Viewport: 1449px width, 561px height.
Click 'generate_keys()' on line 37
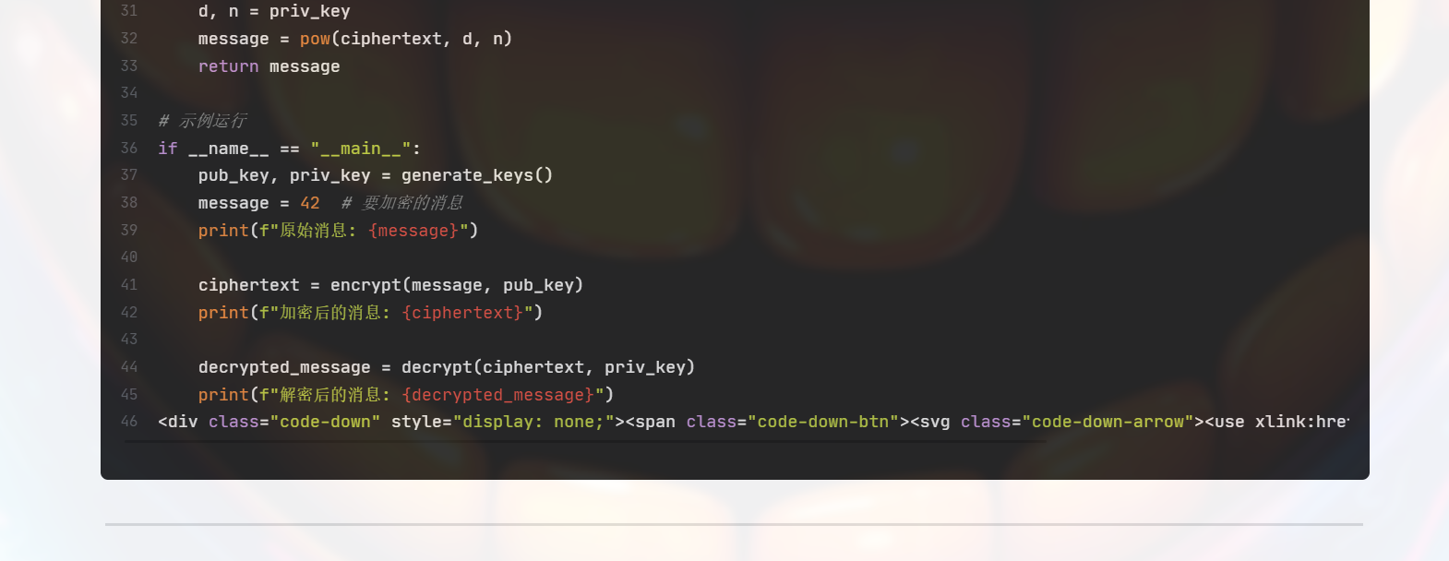[477, 175]
